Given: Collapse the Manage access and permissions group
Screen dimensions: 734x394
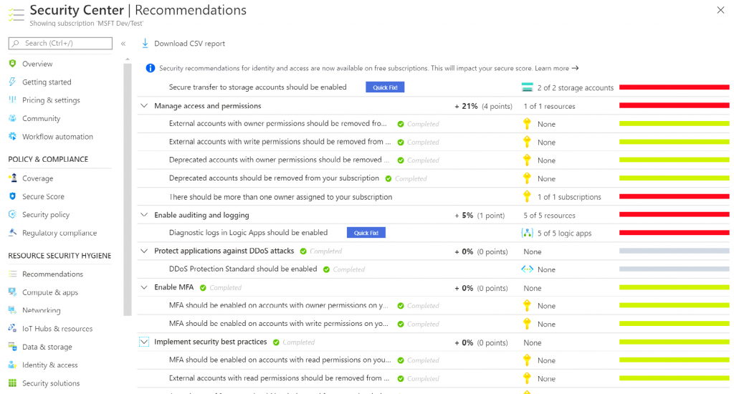Looking at the screenshot, I should 144,106.
